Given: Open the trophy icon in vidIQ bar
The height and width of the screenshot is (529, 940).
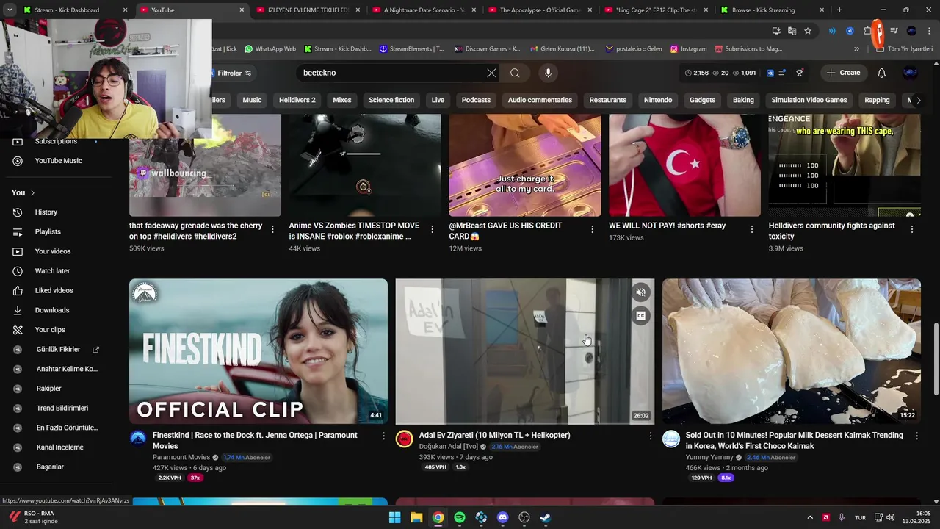Looking at the screenshot, I should [800, 73].
